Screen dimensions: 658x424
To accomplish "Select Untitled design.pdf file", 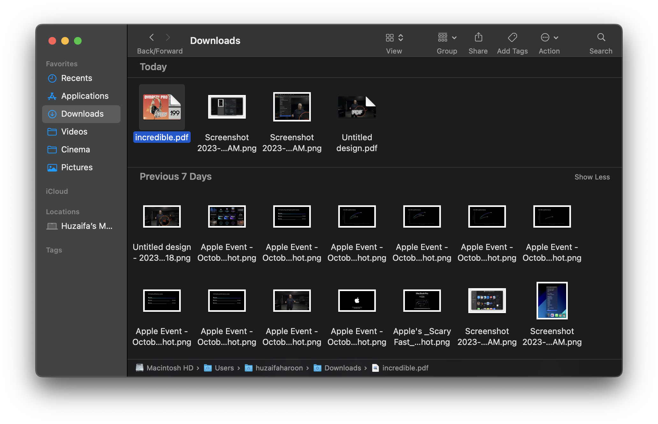I will (x=357, y=107).
